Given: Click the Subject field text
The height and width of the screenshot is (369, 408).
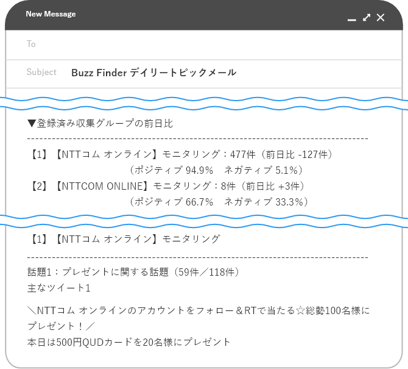Looking at the screenshot, I should pos(154,73).
